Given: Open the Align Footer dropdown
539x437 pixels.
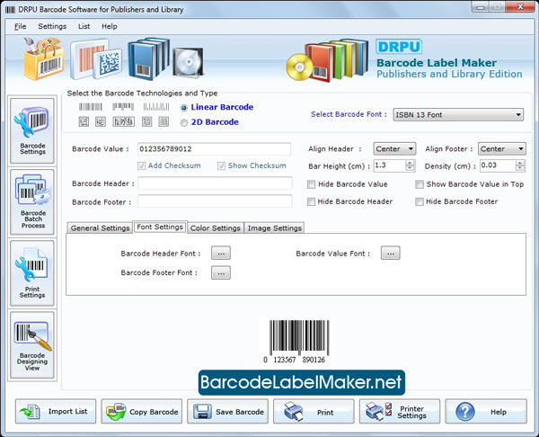Looking at the screenshot, I should pos(501,148).
